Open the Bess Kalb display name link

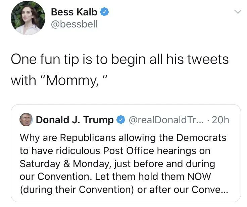coord(74,12)
